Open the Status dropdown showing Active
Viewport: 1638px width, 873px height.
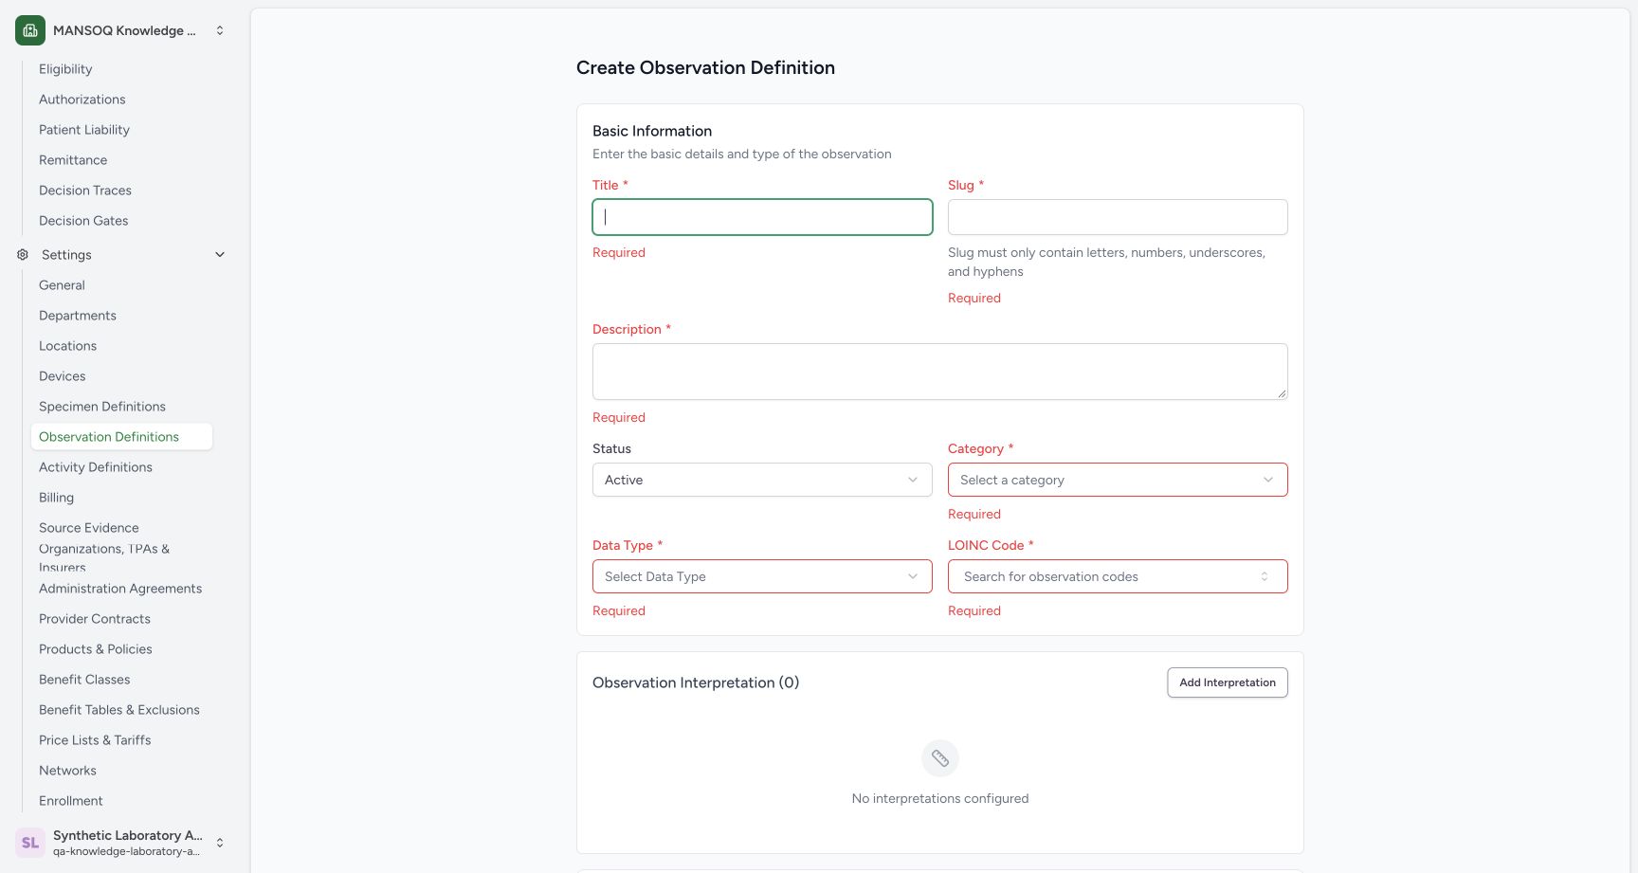coord(762,480)
